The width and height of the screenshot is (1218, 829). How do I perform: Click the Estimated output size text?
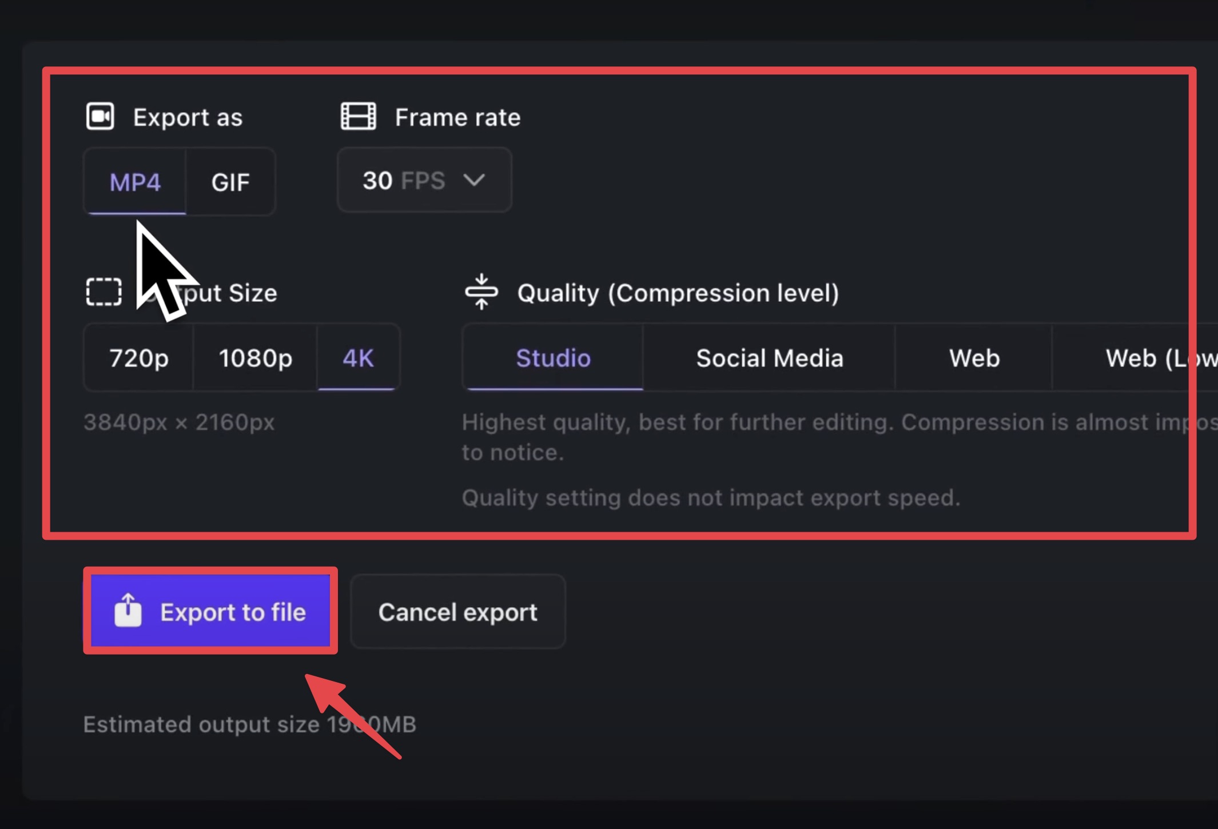tap(250, 724)
